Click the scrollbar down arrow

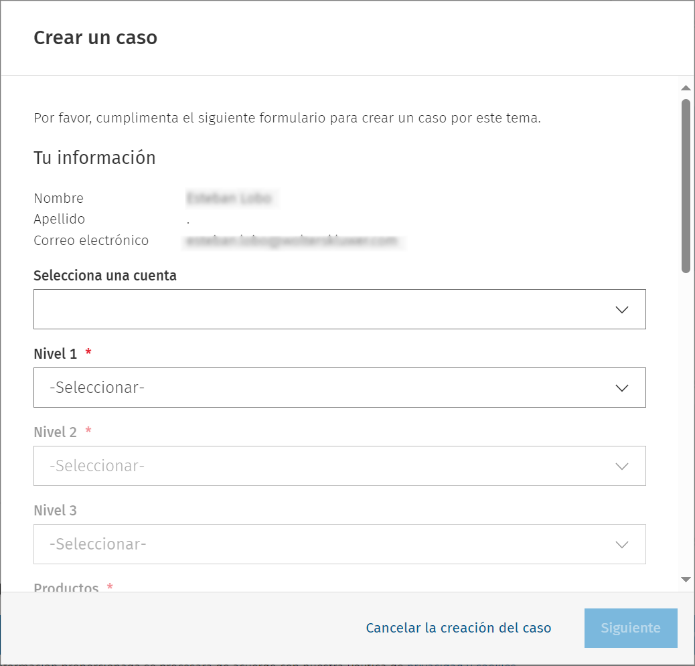686,580
